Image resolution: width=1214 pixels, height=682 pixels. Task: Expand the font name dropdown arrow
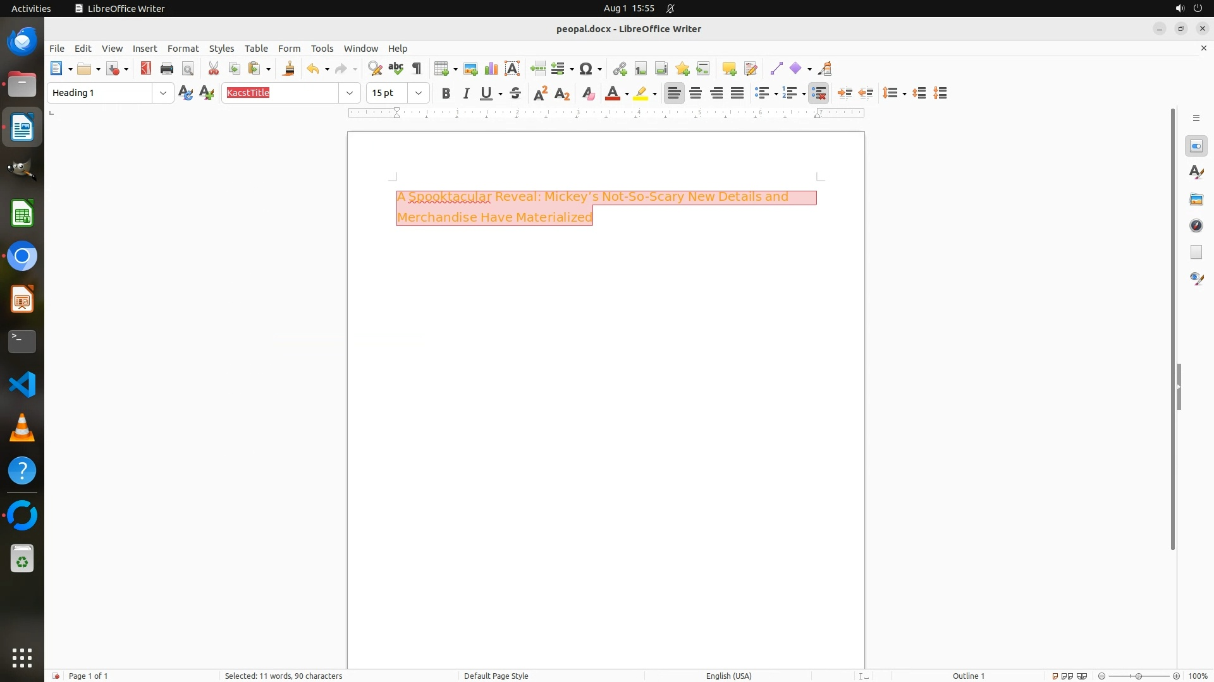click(350, 93)
